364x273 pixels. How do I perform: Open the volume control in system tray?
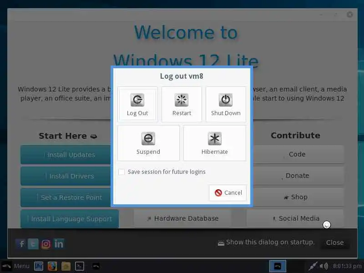[324, 266]
